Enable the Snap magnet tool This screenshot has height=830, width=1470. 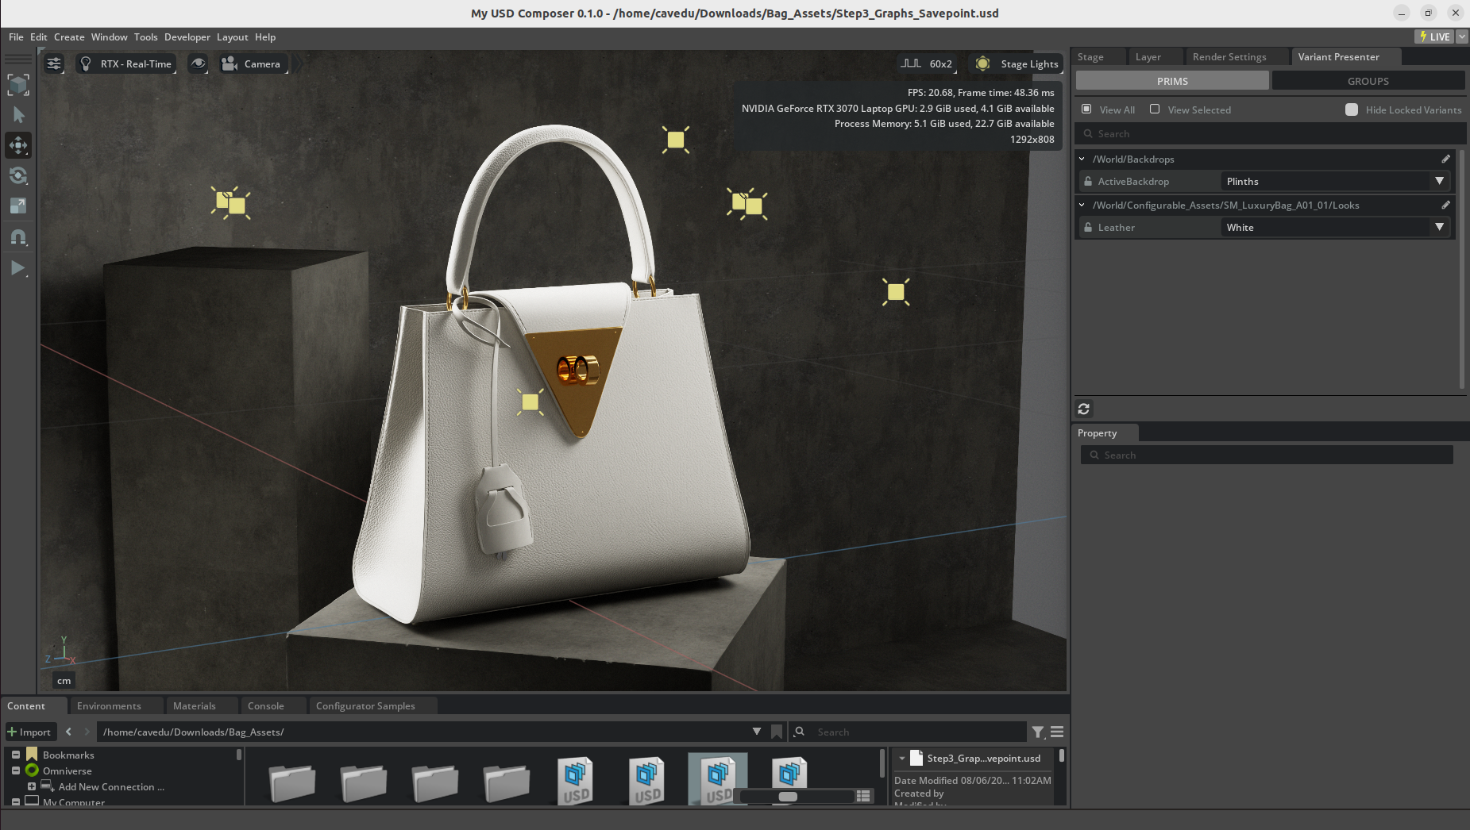[18, 236]
